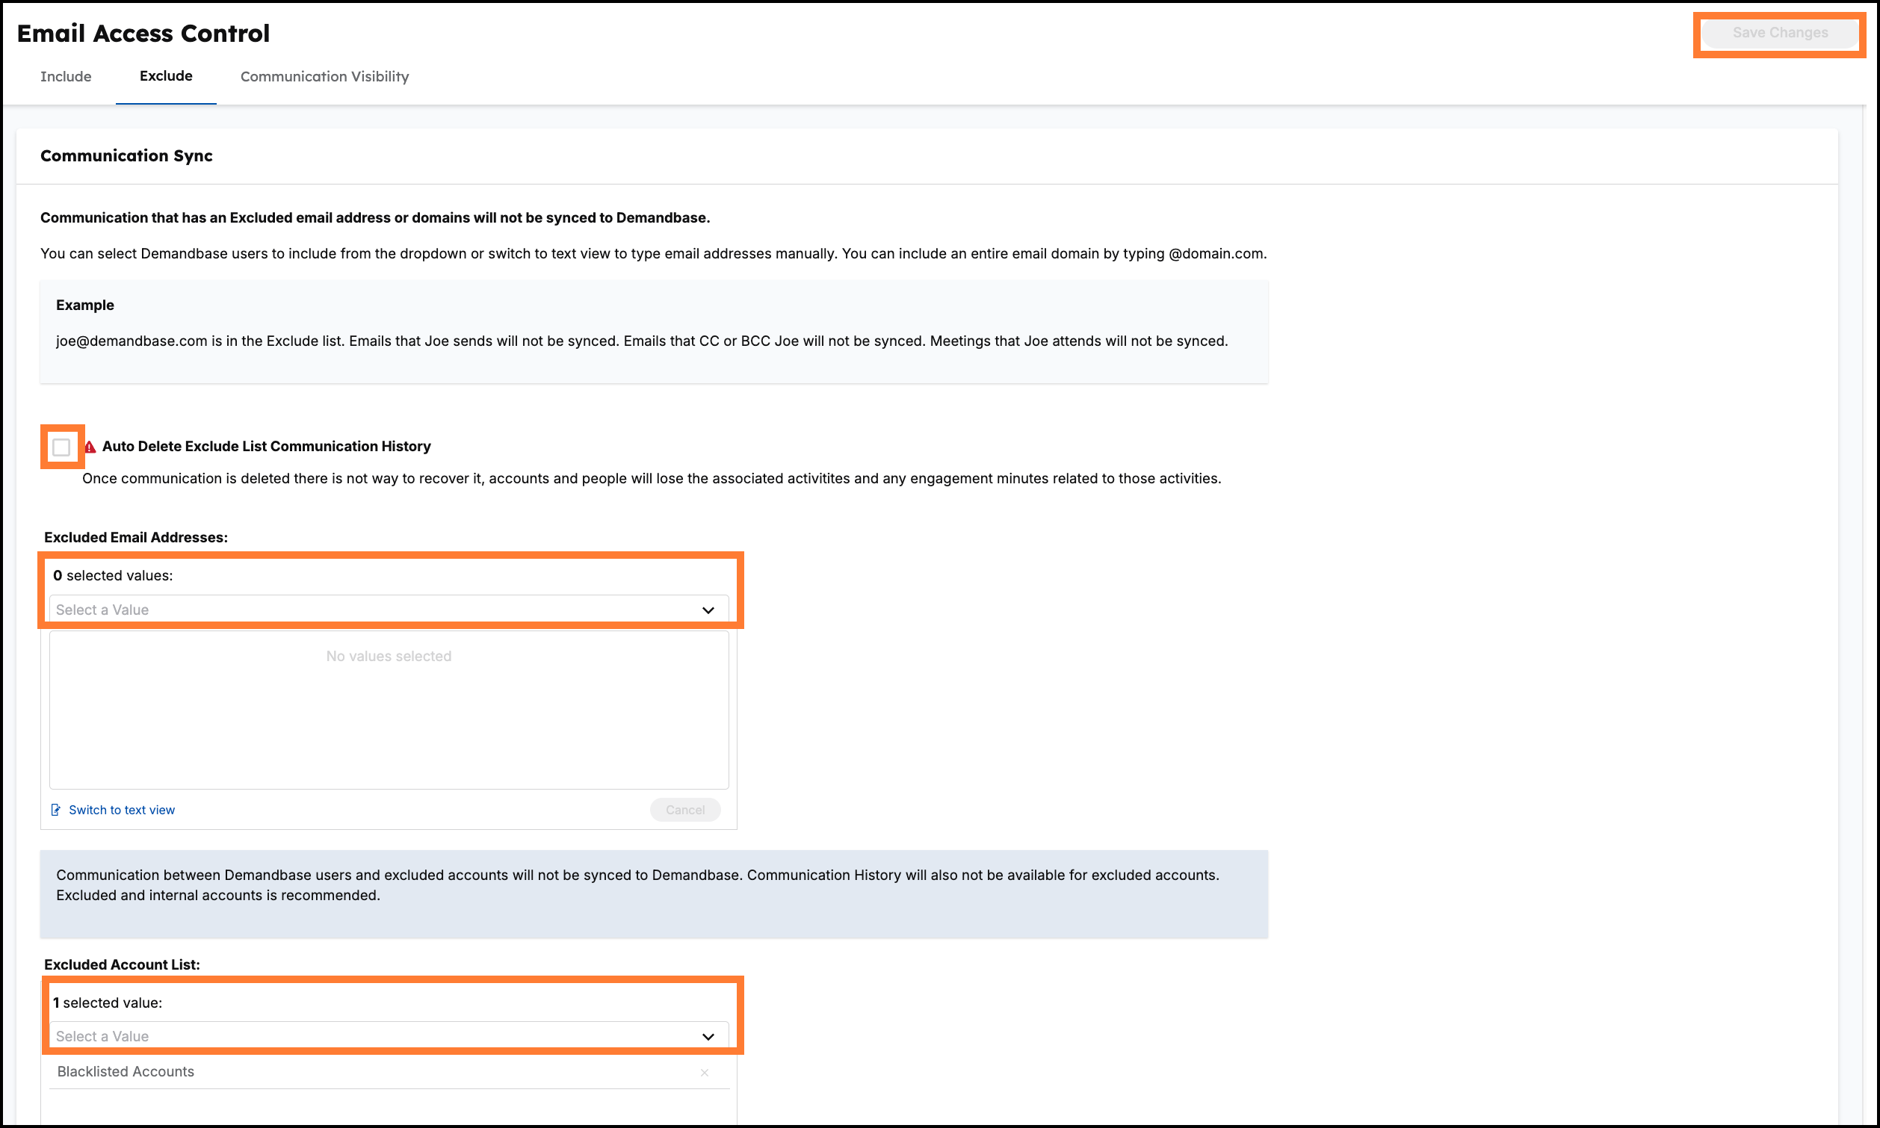This screenshot has width=1880, height=1128.
Task: Click the red warning icon beside Auto Delete
Action: click(90, 447)
